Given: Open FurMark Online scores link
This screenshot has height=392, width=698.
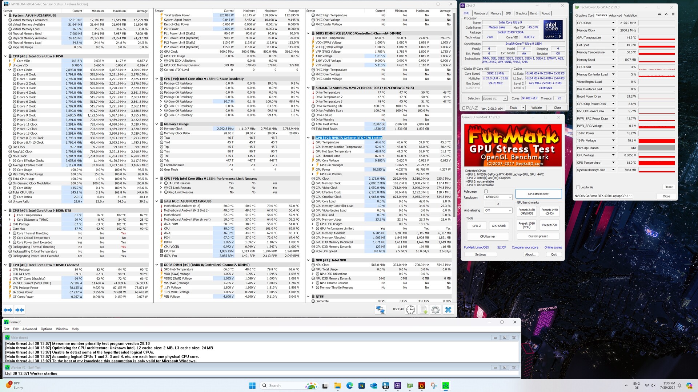Looking at the screenshot, I should tap(553, 247).
